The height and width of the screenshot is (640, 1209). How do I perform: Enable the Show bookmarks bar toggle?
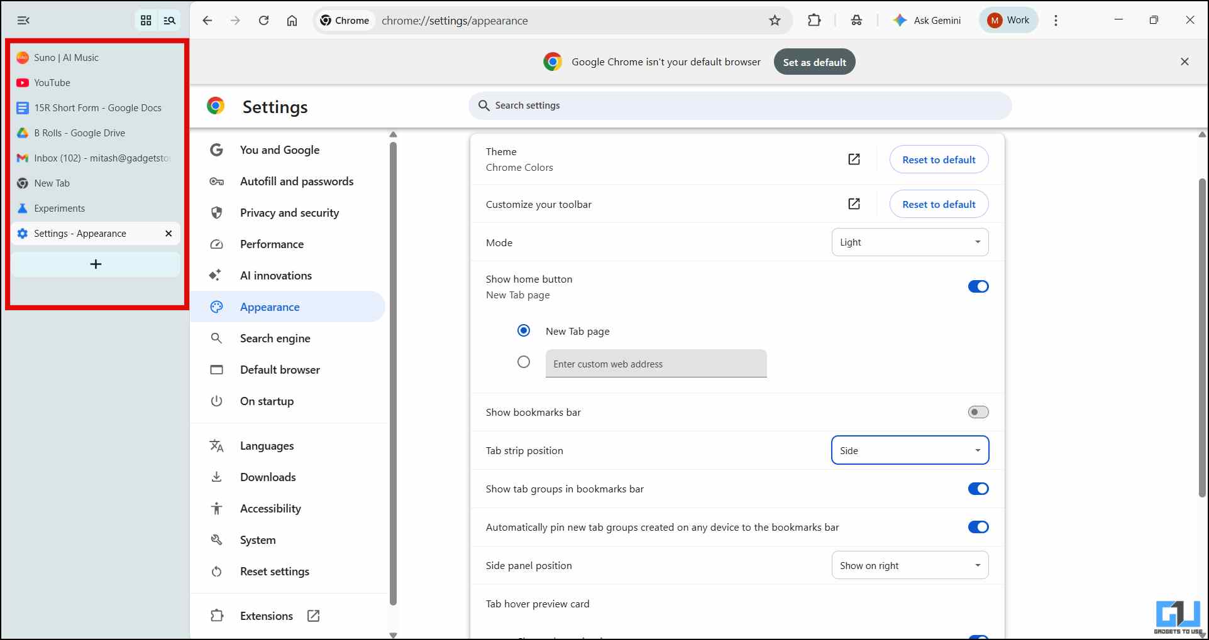(x=978, y=412)
